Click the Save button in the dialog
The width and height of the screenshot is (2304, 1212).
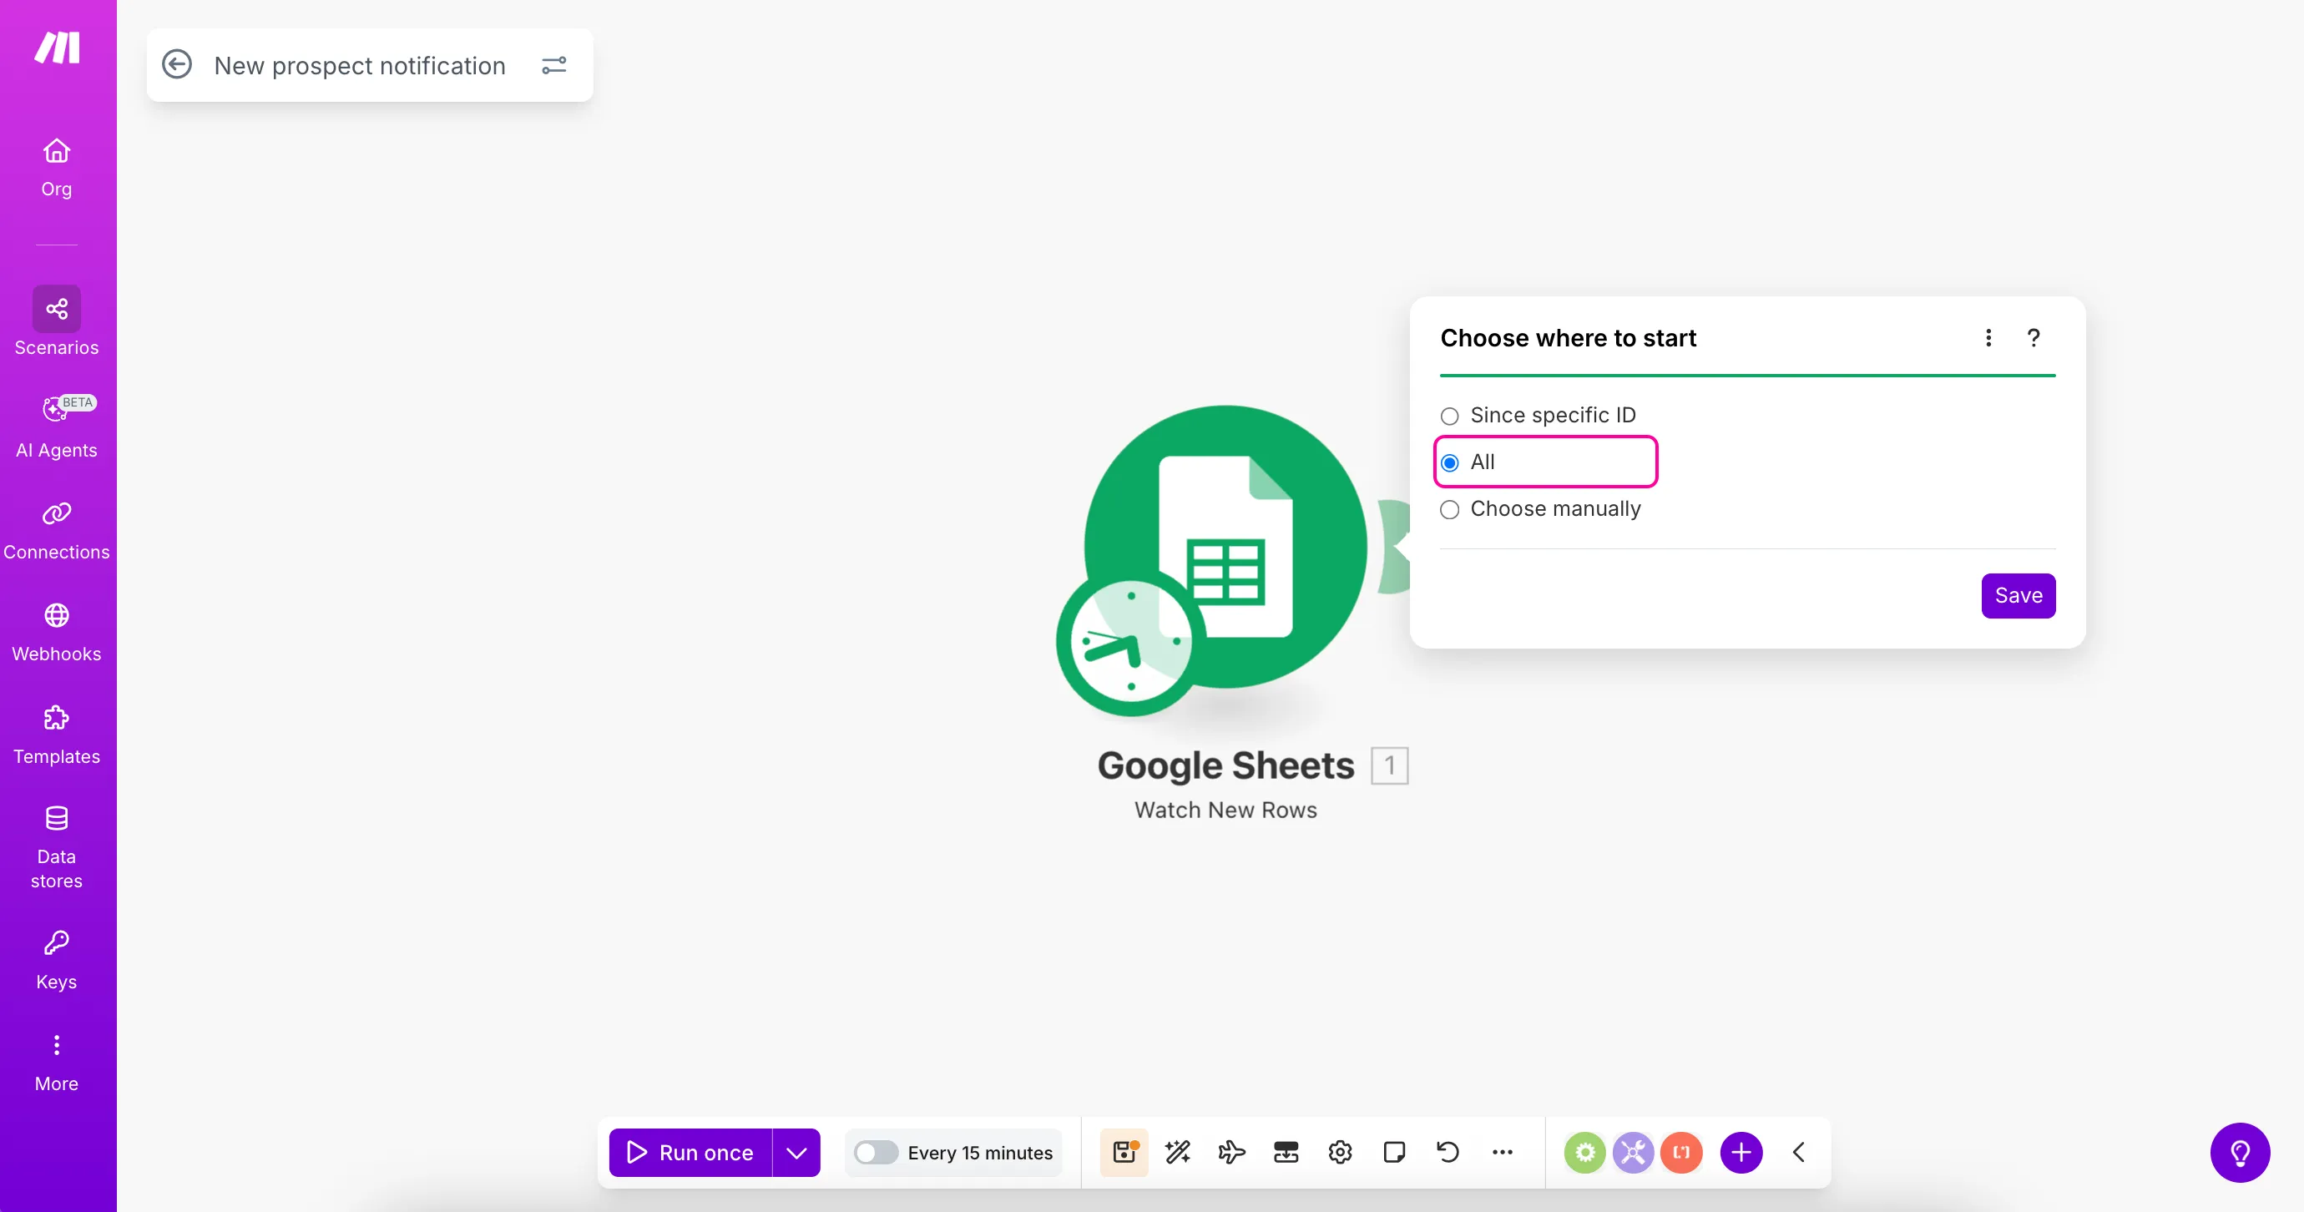(x=2019, y=596)
